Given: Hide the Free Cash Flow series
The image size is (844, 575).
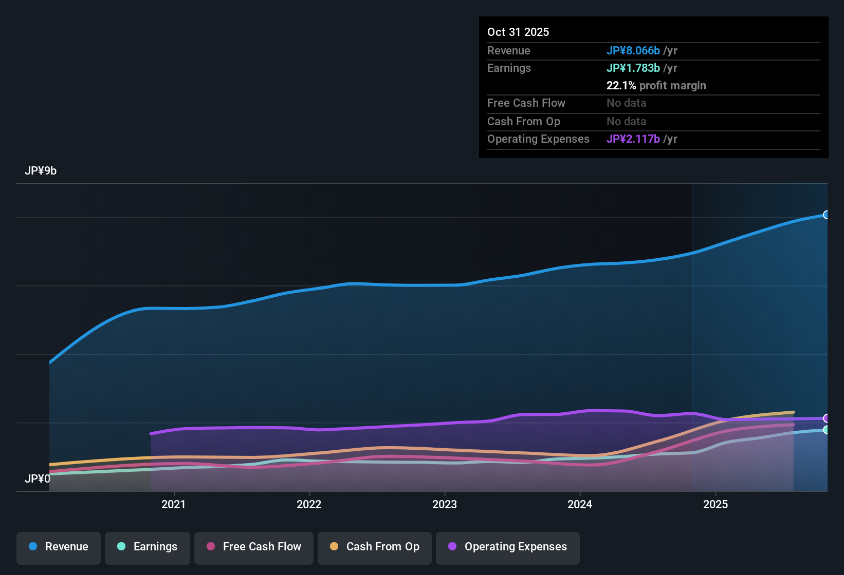Looking at the screenshot, I should pyautogui.click(x=253, y=547).
